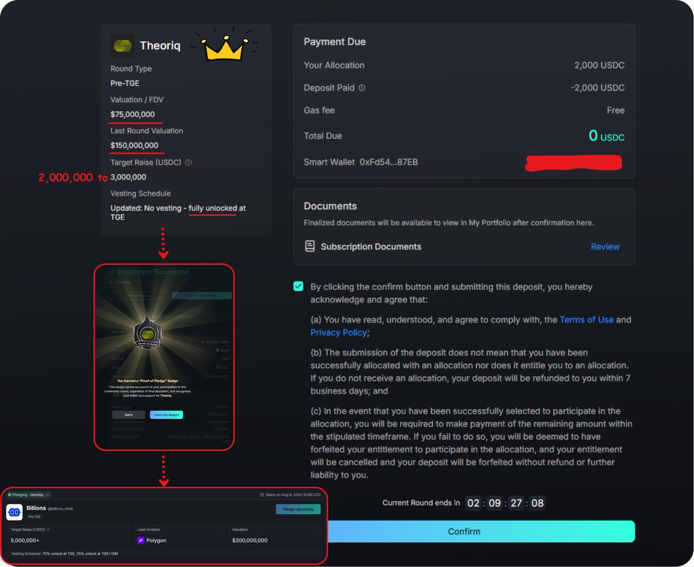Uncheck the terms acknowledgement checkbox
Screen dimensions: 694x567
298,286
